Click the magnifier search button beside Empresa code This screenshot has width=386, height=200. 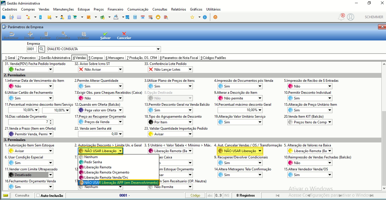pyautogui.click(x=42, y=49)
